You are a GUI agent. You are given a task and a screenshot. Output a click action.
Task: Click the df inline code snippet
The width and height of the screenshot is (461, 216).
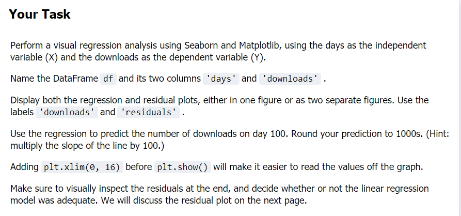click(108, 79)
